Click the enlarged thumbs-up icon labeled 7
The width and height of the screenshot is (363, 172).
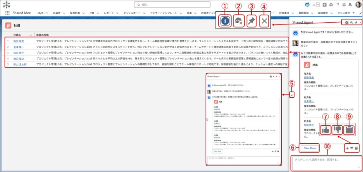coord(325,130)
